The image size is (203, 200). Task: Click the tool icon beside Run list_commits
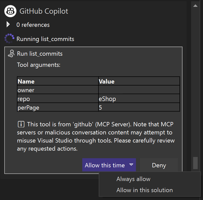coord(11,54)
